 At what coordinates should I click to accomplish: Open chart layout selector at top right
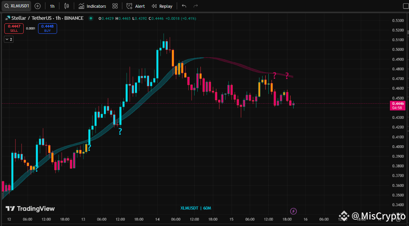(406, 6)
